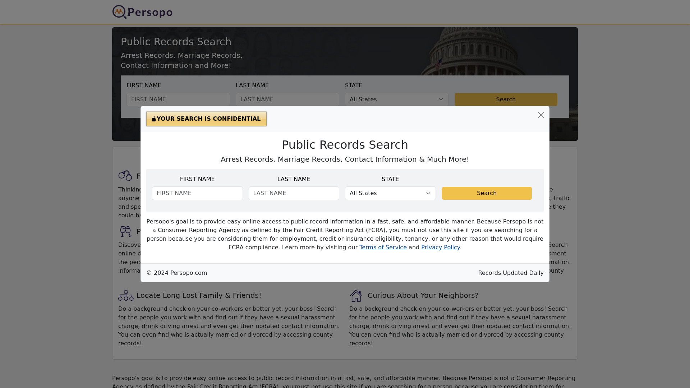Click the locate family friends icon

(125, 296)
